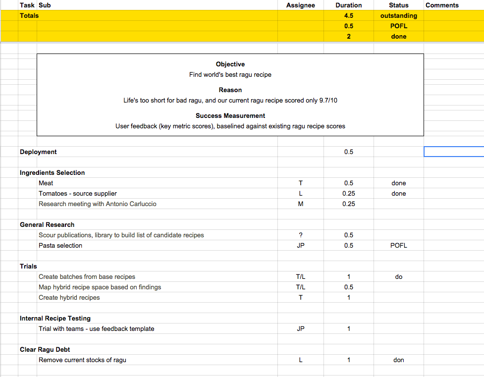
Task: Click 'done' status in Tomatoes row
Action: click(398, 194)
